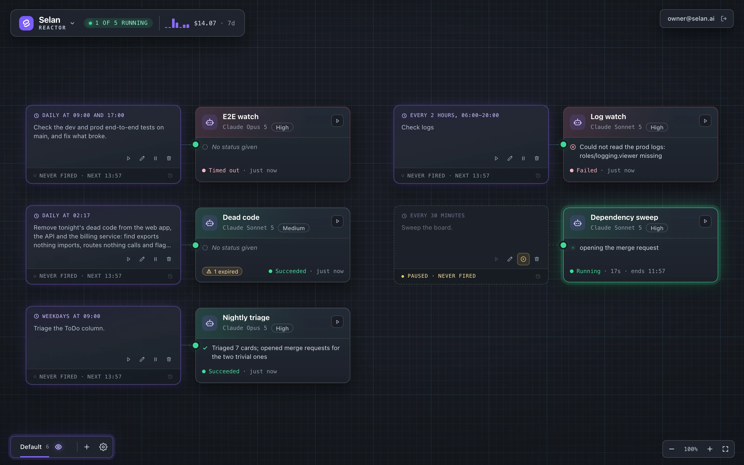Viewport: 744px width, 465px height.
Task: Delete the Check logs schedule
Action: coord(537,158)
